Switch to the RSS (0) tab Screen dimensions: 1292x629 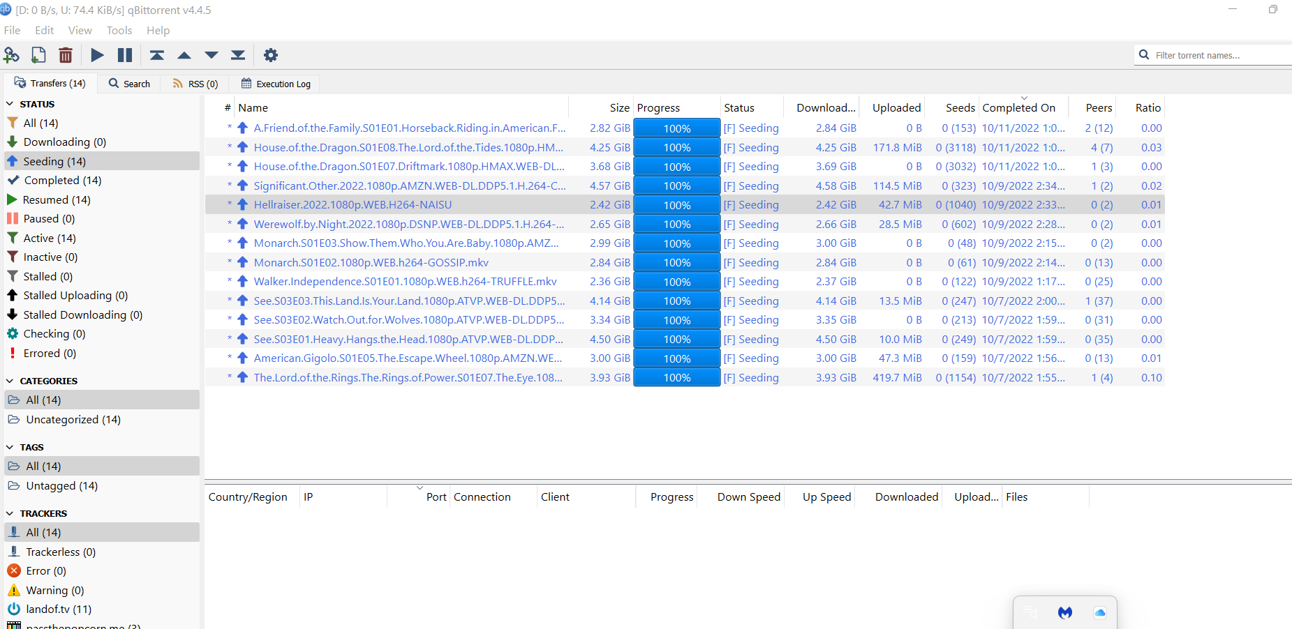(195, 84)
